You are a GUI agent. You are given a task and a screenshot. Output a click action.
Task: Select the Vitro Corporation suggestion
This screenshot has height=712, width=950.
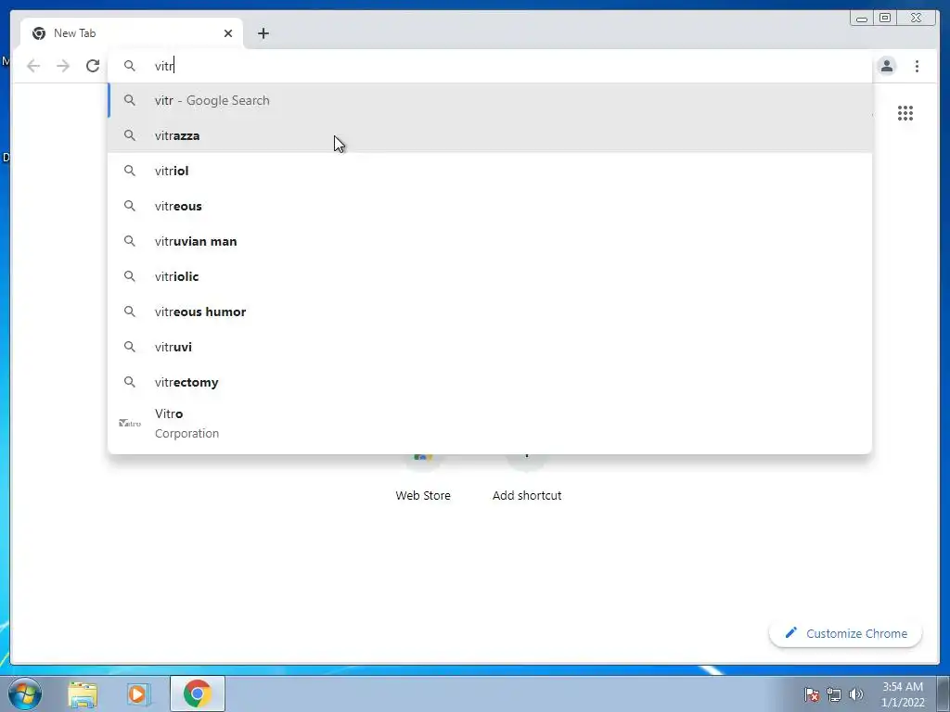click(490, 423)
